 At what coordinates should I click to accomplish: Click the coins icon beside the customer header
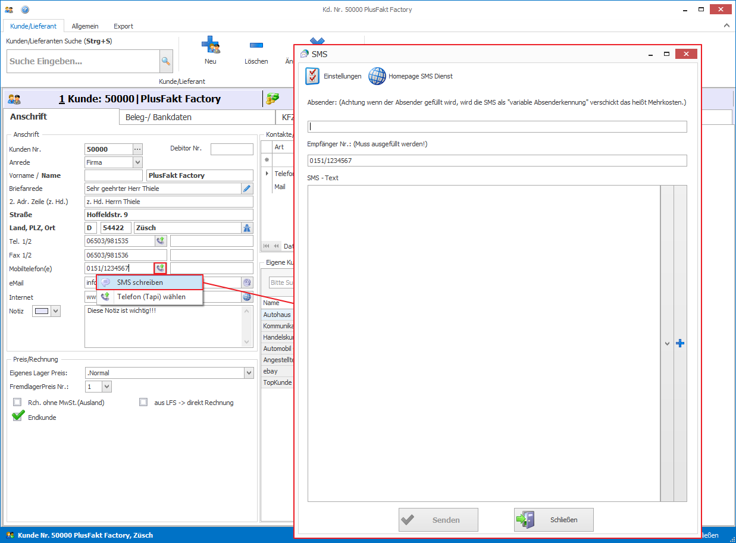[x=273, y=99]
